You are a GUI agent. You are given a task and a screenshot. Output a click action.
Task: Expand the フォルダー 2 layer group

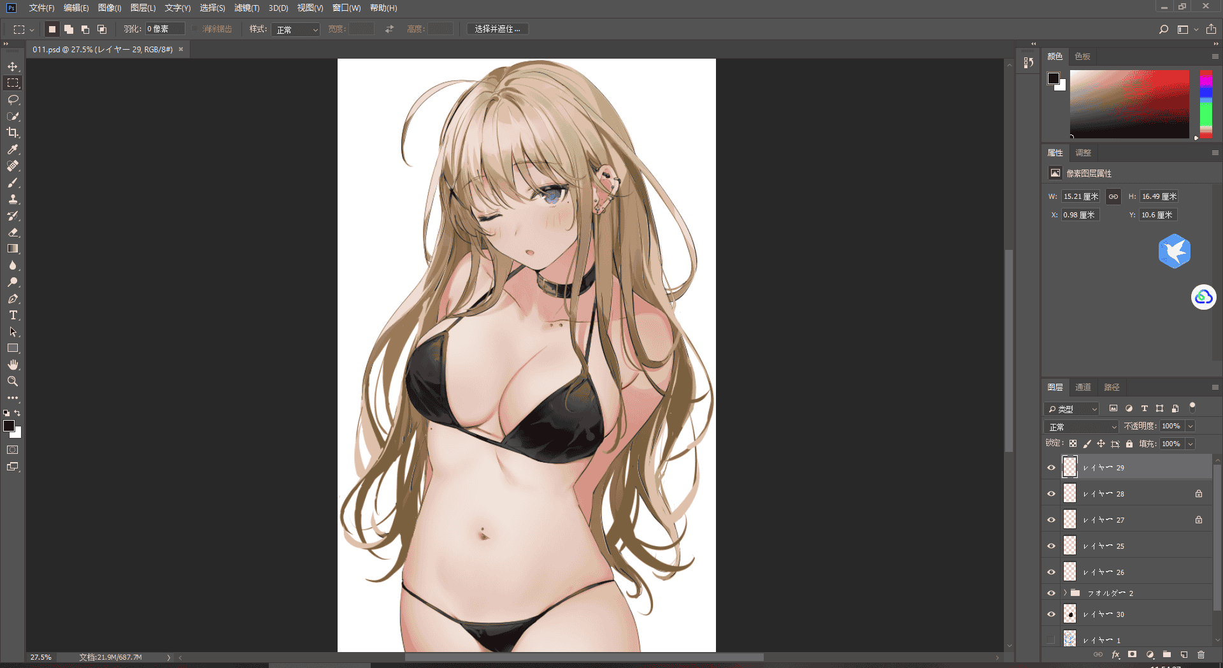click(1065, 593)
